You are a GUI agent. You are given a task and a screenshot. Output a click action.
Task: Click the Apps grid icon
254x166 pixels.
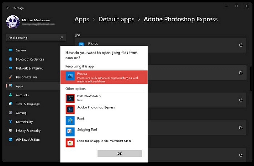[11, 86]
